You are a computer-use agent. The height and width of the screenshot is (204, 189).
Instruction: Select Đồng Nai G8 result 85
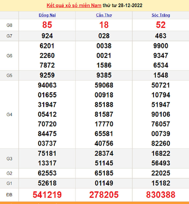47,25
